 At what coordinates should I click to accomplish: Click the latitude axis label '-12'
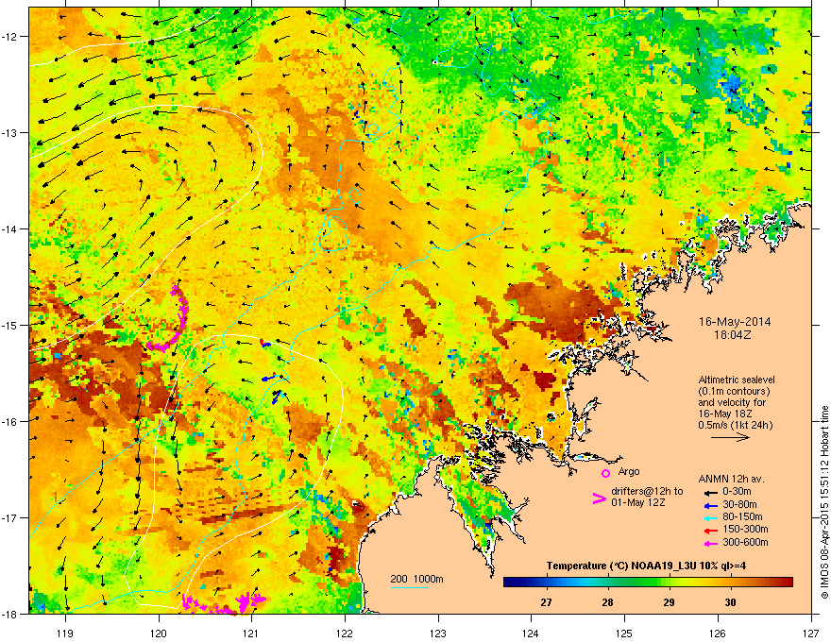tap(9, 36)
